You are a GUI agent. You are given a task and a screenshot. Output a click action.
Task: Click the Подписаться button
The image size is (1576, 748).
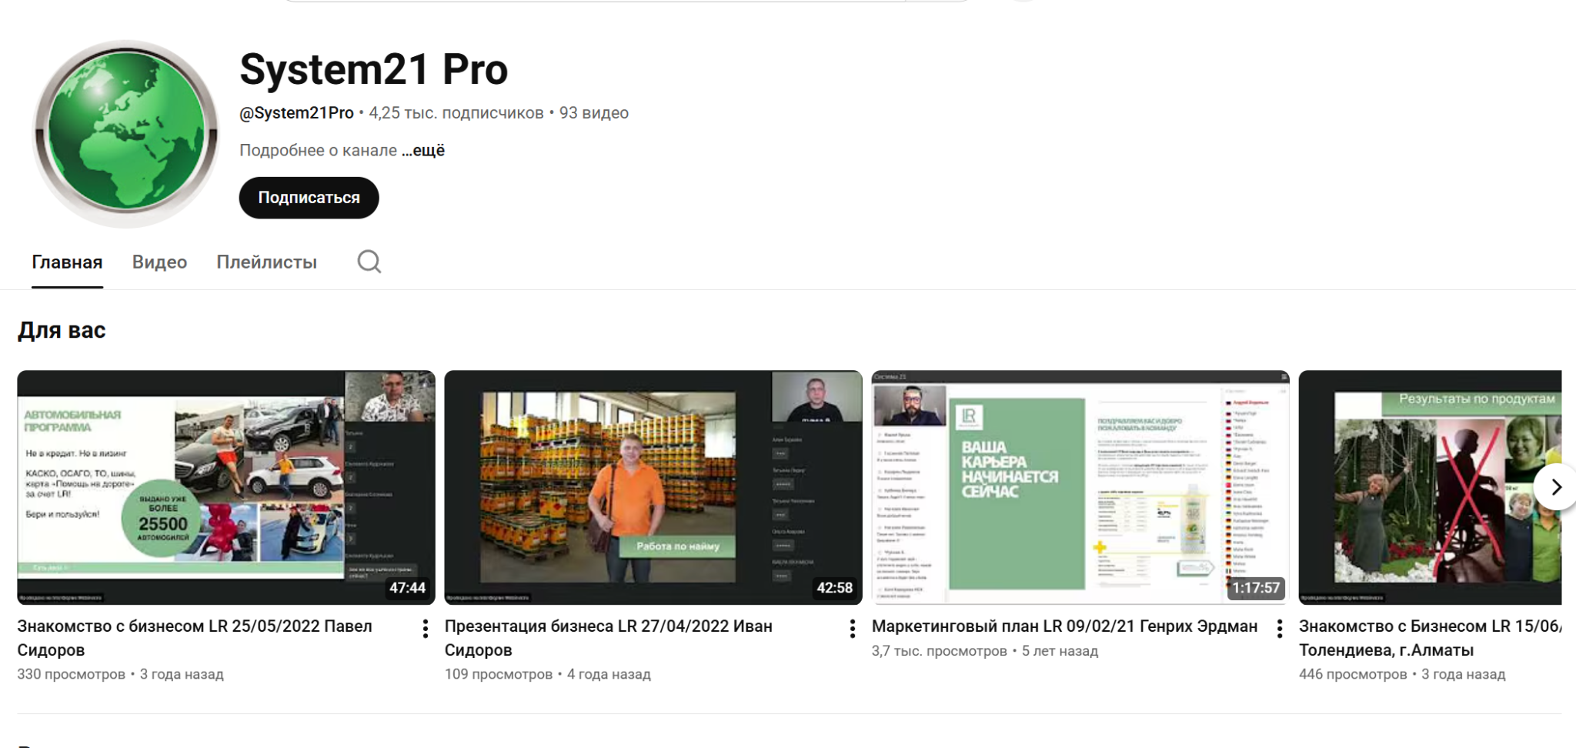pos(309,198)
